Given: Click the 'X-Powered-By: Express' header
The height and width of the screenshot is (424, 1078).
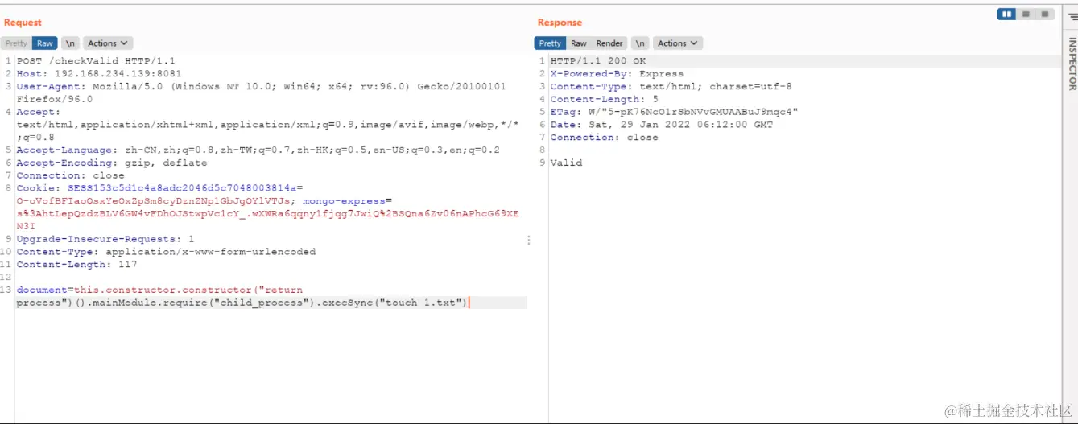Looking at the screenshot, I should click(x=617, y=74).
